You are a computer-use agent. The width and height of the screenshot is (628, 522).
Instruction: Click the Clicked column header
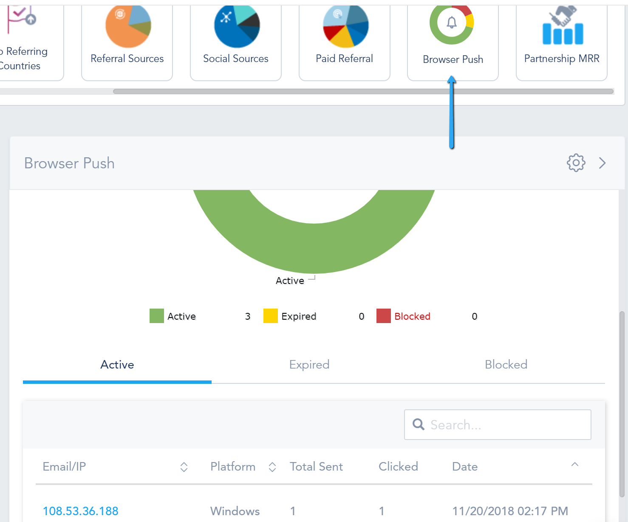398,467
